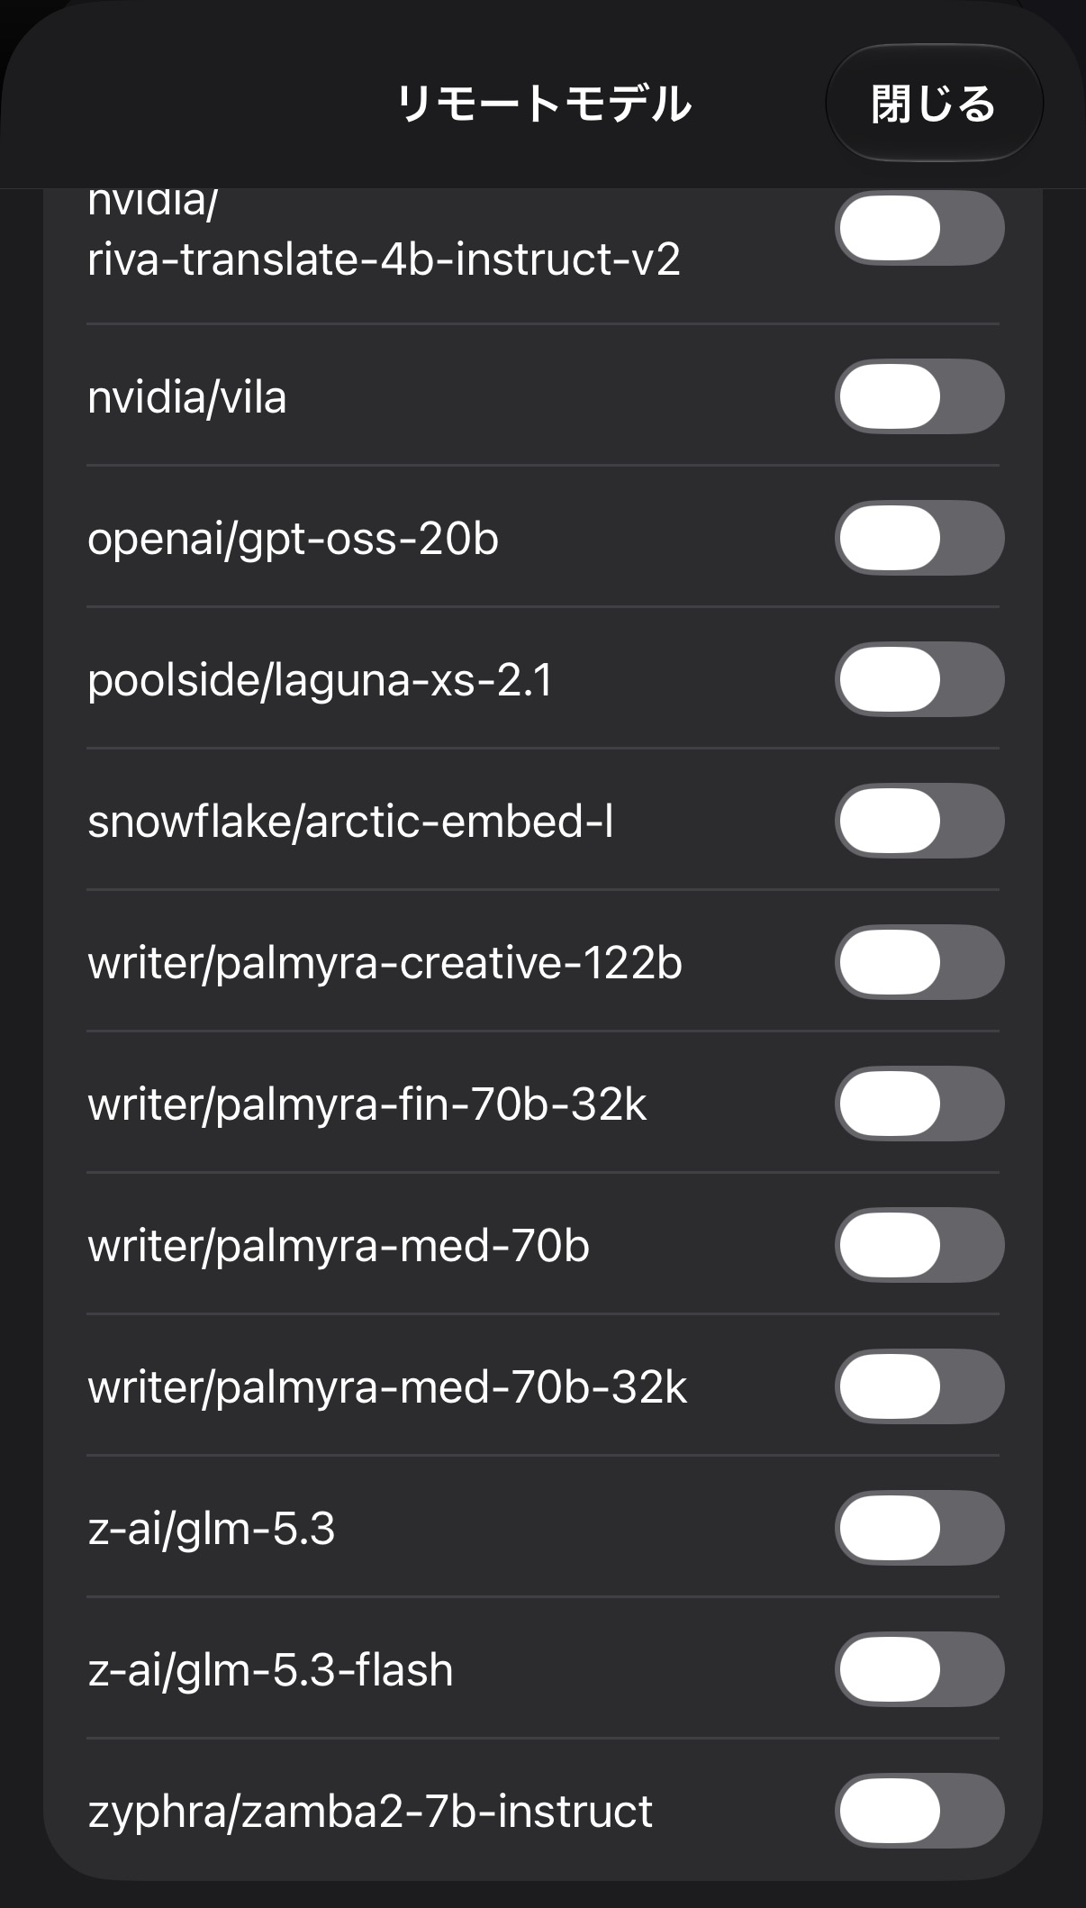1086x1908 pixels.
Task: Select the openai/gpt-oss-20b row label
Action: click(x=293, y=540)
